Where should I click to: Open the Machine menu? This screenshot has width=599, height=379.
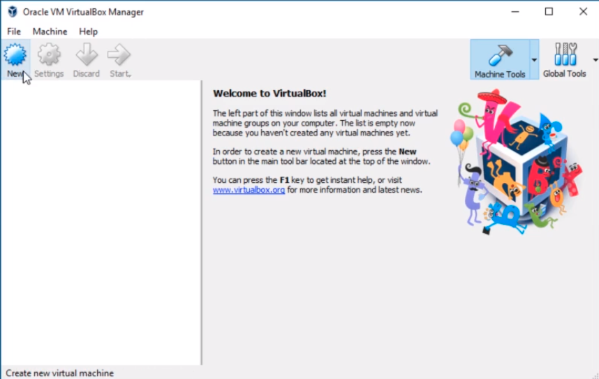pos(50,31)
